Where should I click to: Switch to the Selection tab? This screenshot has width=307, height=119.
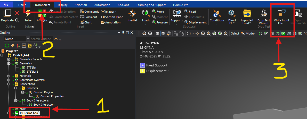tap(81, 5)
